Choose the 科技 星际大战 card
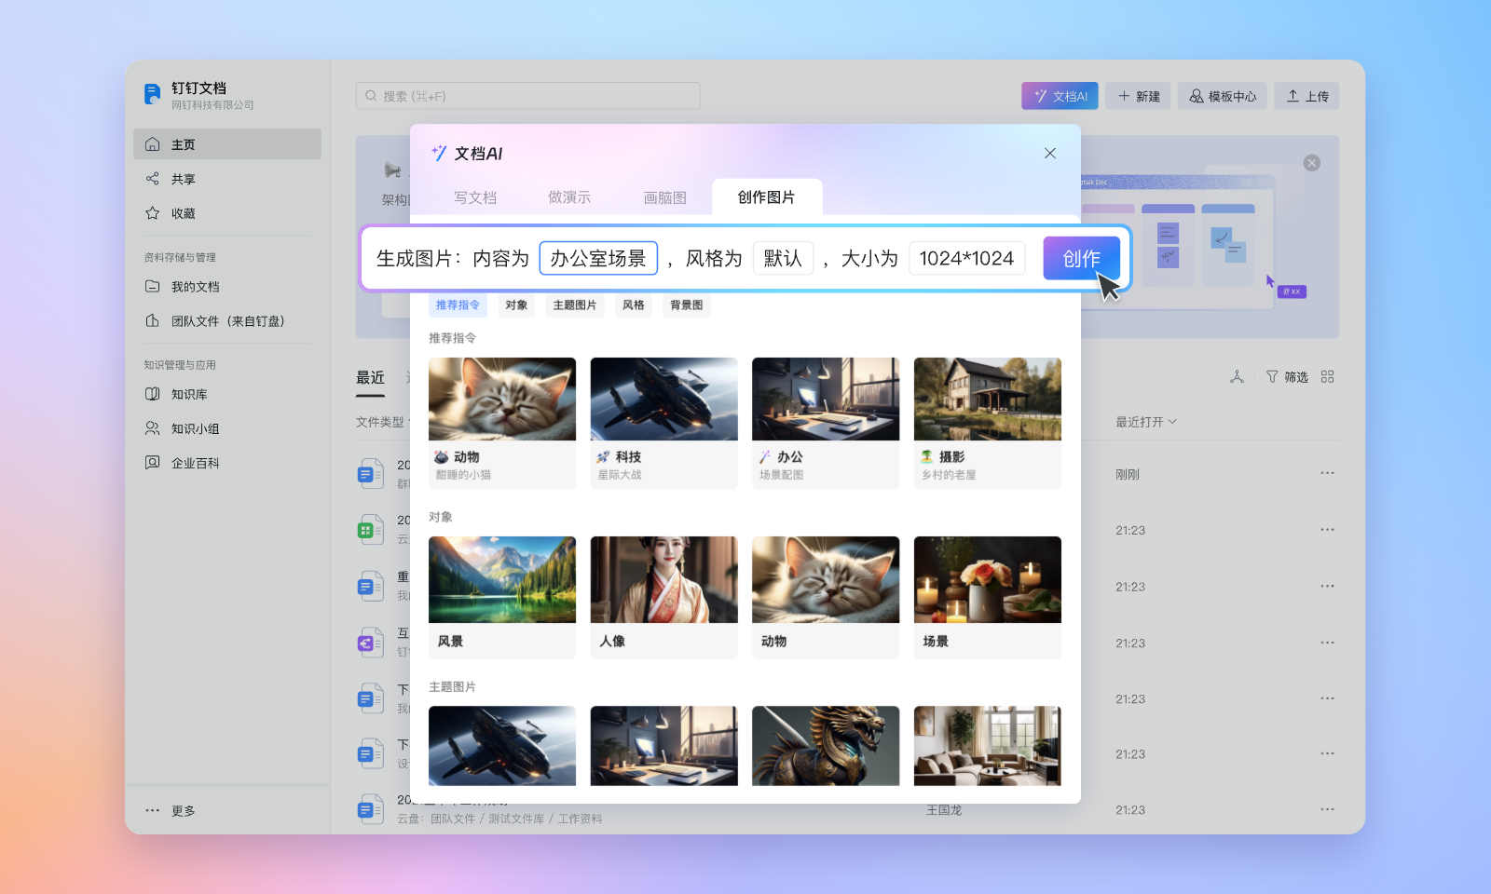The height and width of the screenshot is (894, 1491). (664, 423)
